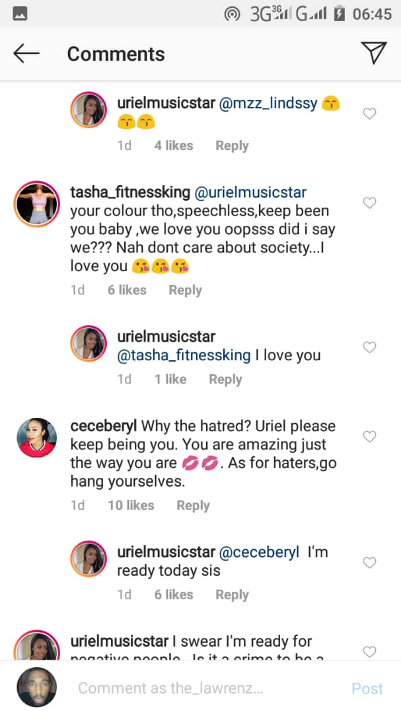Reply to ceceberyl's comment
The width and height of the screenshot is (401, 714).
(x=193, y=505)
